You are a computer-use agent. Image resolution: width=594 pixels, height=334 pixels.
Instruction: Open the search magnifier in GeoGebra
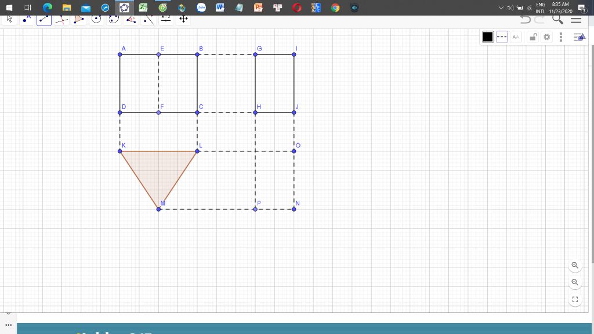pos(557,19)
